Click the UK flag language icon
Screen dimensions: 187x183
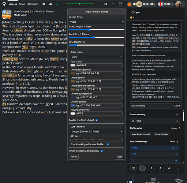point(160,4)
